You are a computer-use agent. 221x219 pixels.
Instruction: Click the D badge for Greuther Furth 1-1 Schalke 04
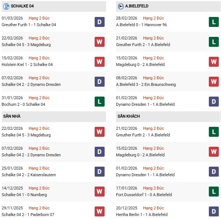click(99, 22)
